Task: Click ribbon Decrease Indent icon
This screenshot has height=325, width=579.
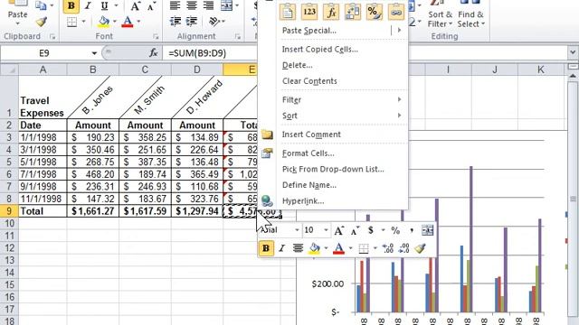Action: [x=175, y=22]
